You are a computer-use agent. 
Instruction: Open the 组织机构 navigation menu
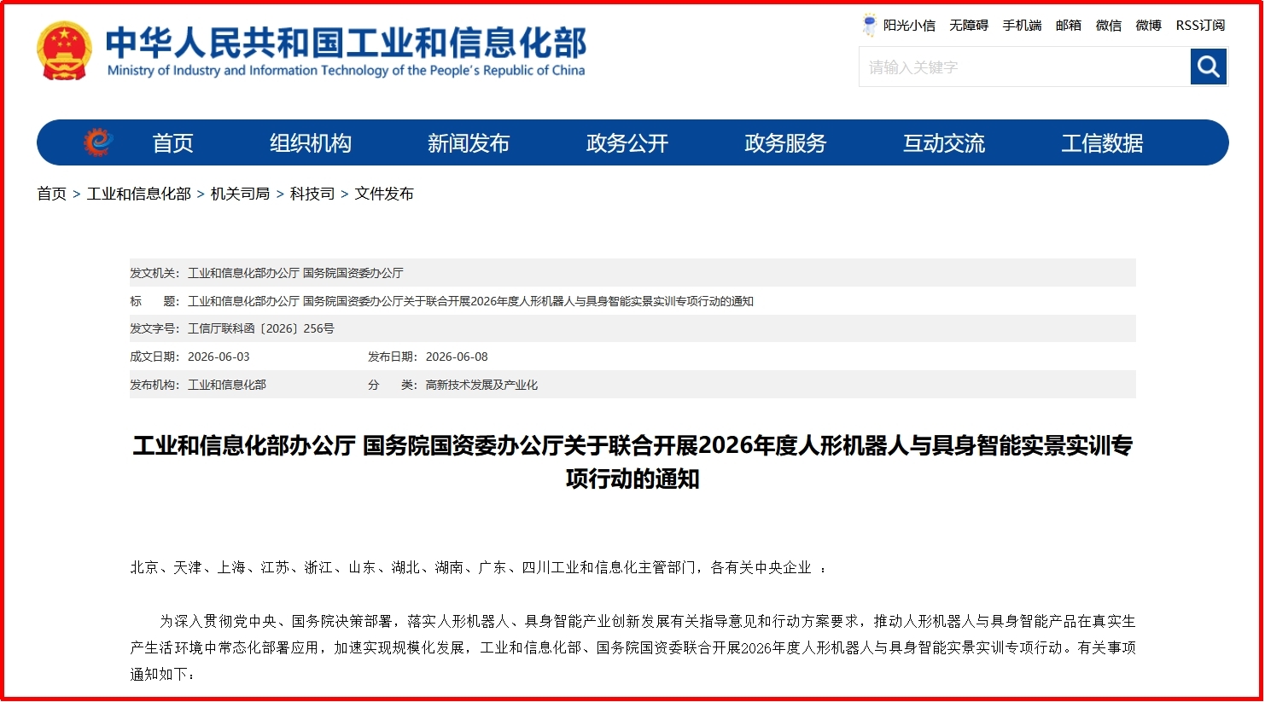[311, 143]
